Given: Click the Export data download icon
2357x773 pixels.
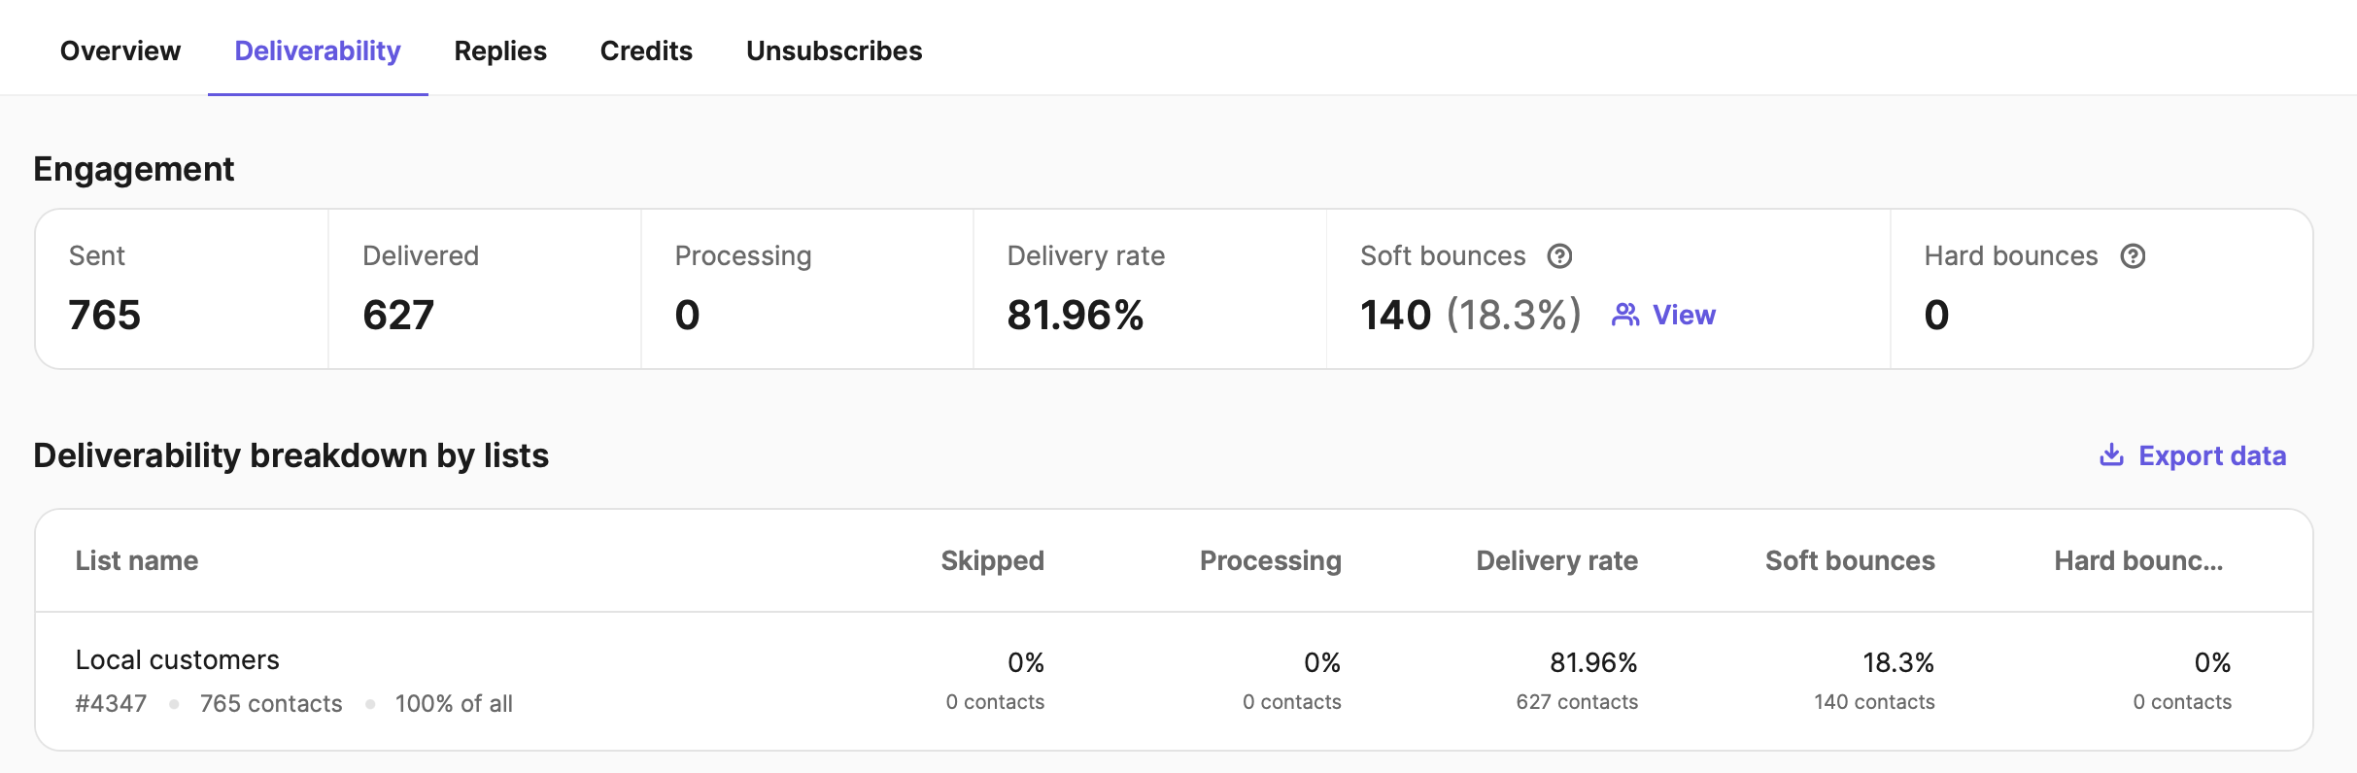Looking at the screenshot, I should pyautogui.click(x=2111, y=455).
